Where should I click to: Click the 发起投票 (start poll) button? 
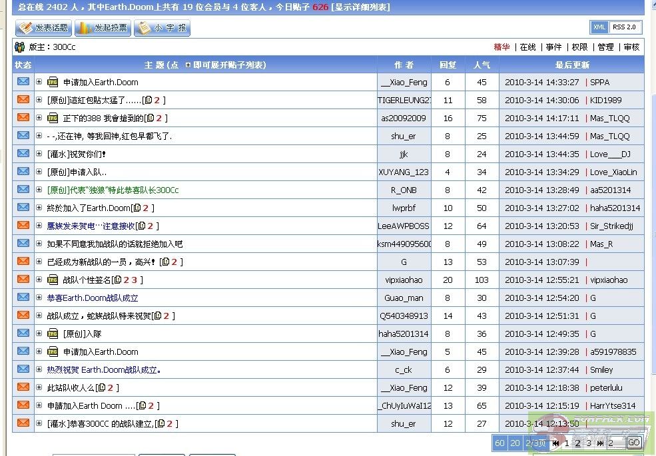coord(103,28)
